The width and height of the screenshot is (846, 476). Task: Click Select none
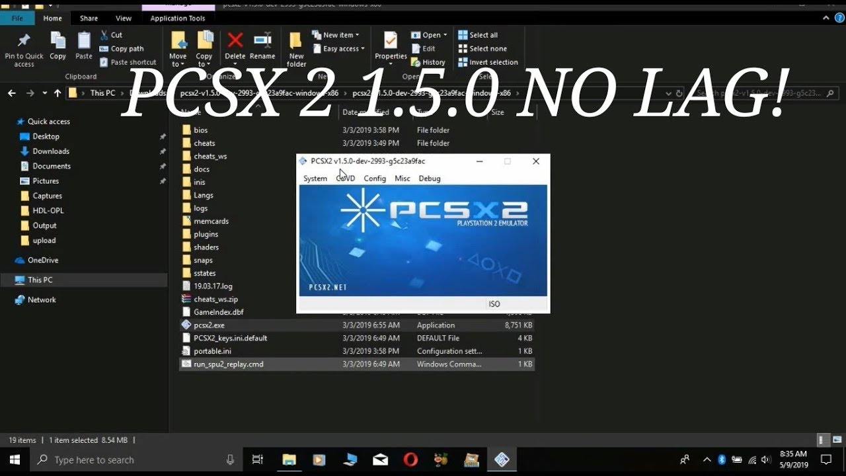tap(482, 49)
